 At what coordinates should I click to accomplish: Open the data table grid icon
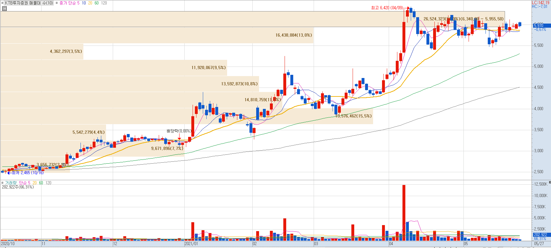(x=4, y=9)
